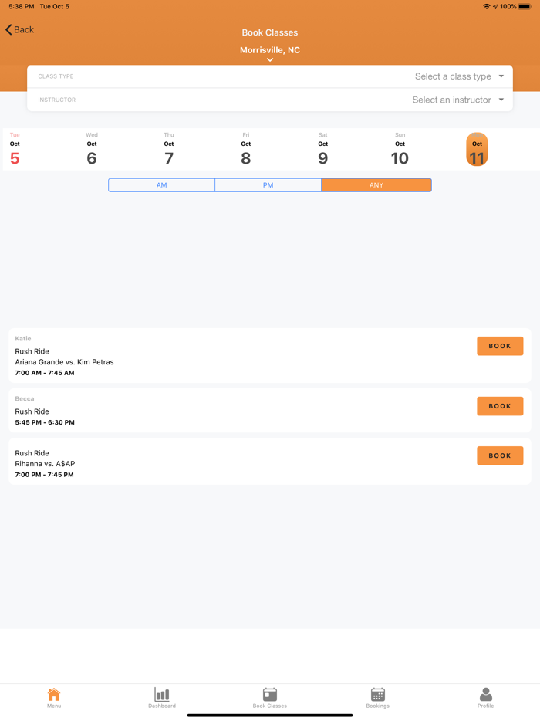
Task: Select Saturday Oct 9 date
Action: coord(322,150)
